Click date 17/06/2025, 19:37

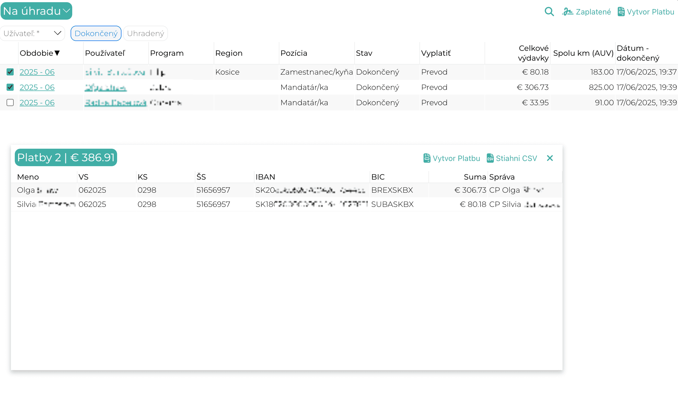(x=646, y=72)
